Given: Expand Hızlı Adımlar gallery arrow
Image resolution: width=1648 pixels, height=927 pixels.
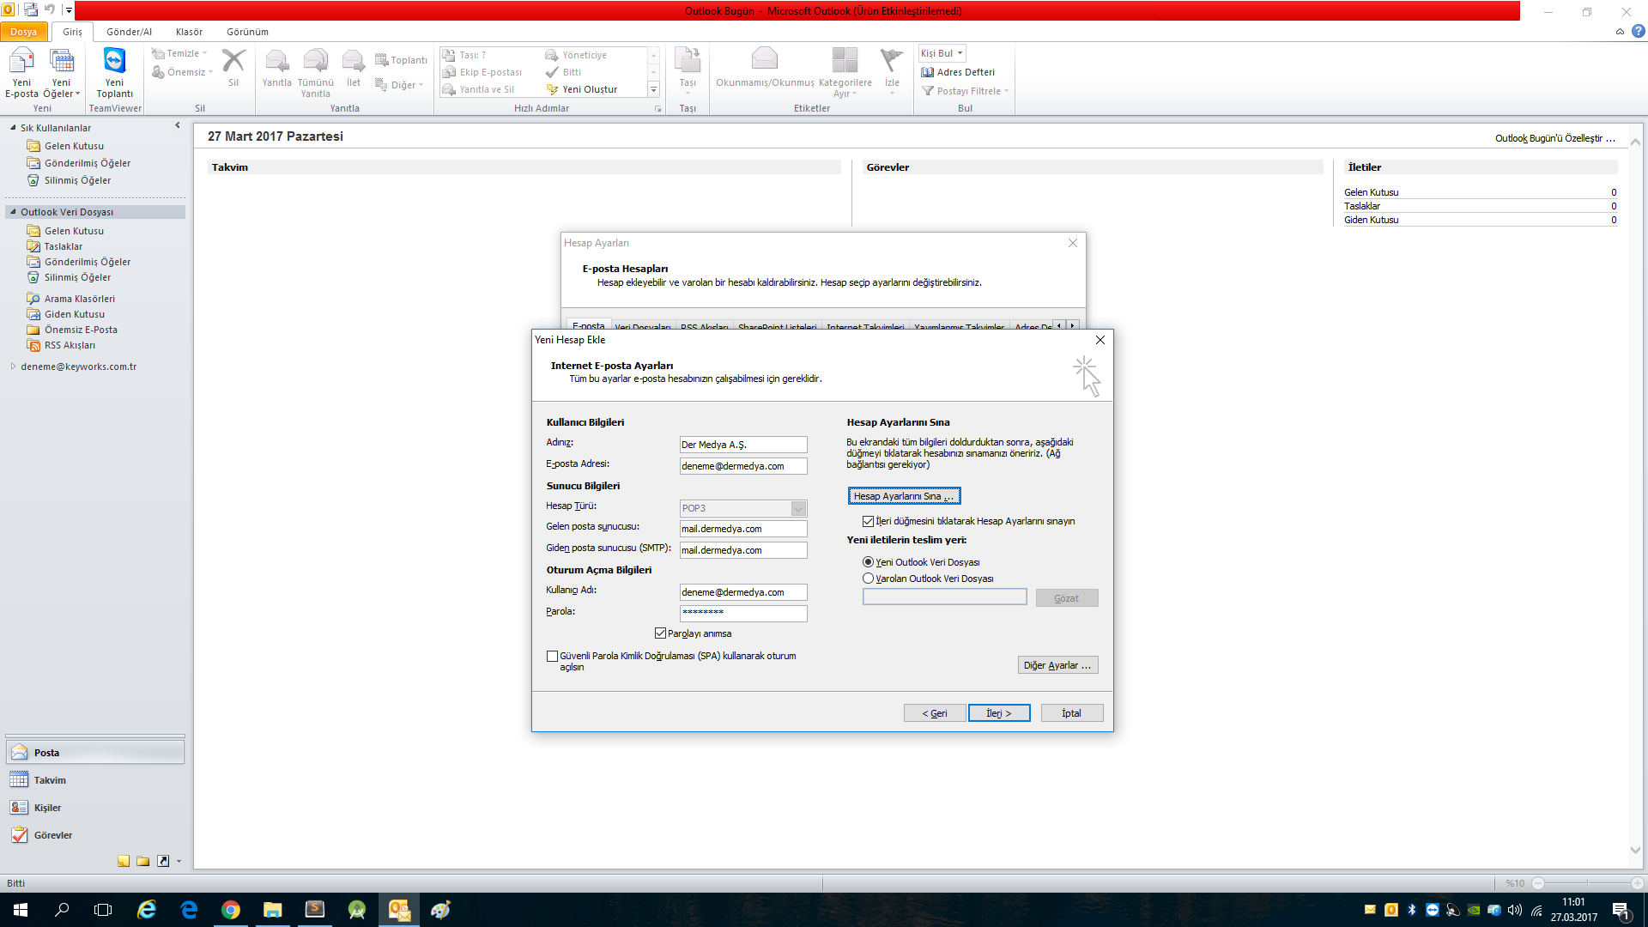Looking at the screenshot, I should (x=653, y=89).
